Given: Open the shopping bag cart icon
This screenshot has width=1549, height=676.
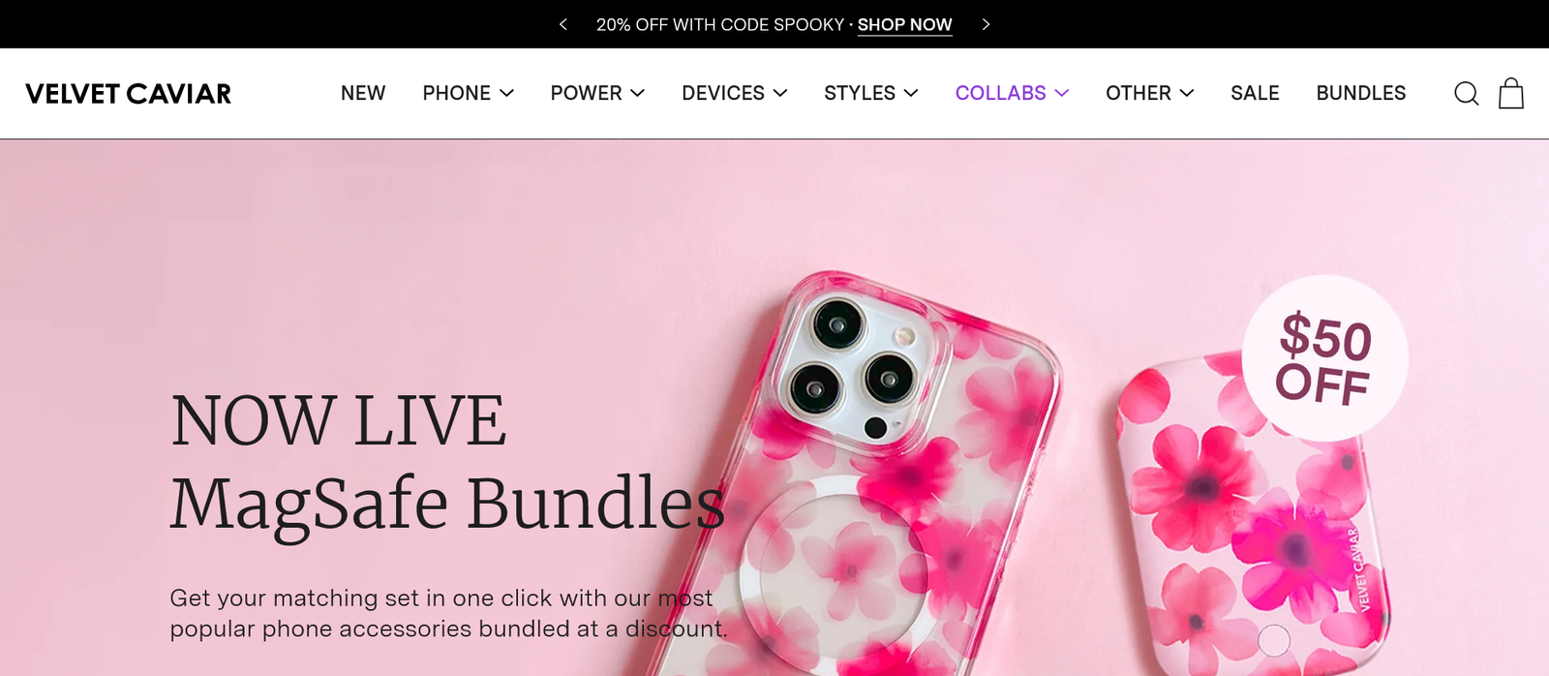Looking at the screenshot, I should pos(1511,93).
